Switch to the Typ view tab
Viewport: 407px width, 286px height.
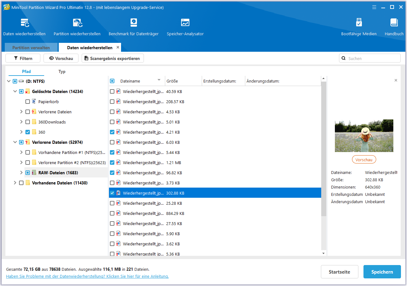click(62, 71)
